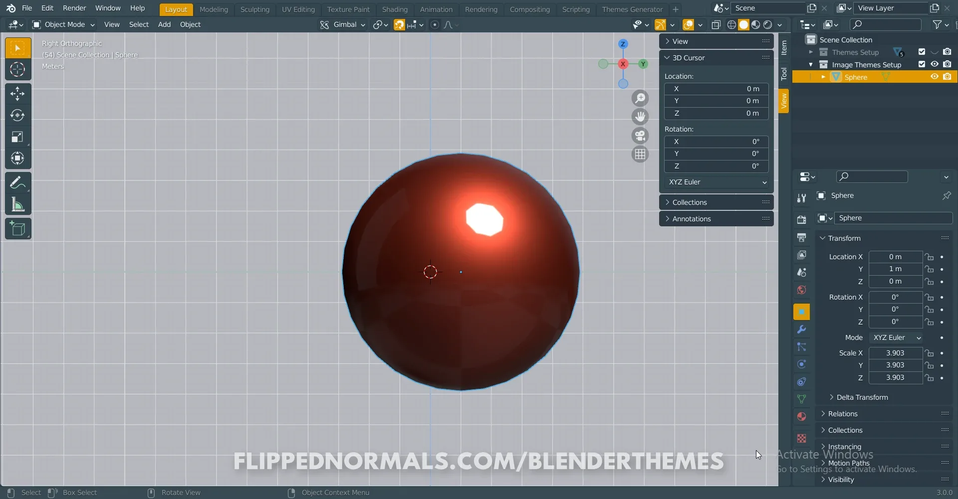Select the Move tool

tap(18, 94)
